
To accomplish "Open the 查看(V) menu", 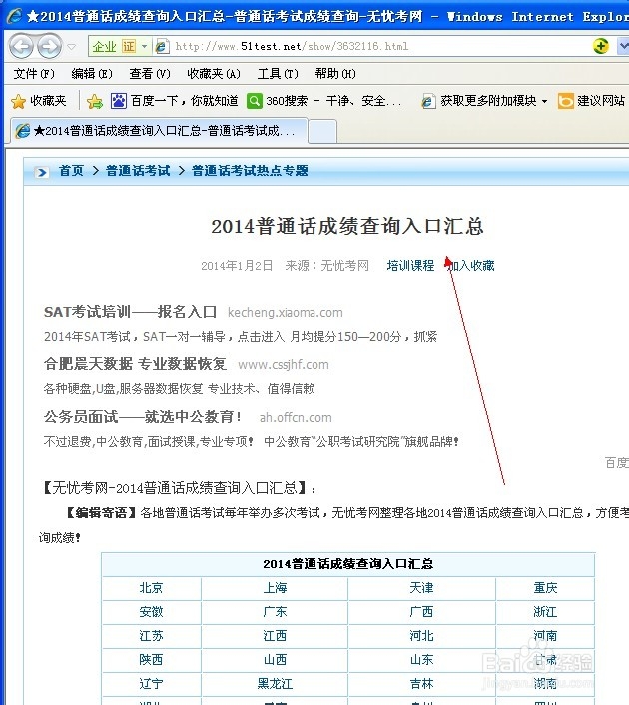I will coord(150,73).
